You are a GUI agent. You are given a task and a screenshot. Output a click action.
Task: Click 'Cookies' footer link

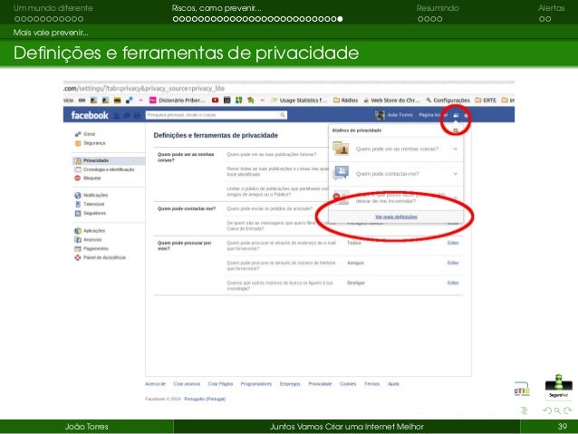pos(348,384)
